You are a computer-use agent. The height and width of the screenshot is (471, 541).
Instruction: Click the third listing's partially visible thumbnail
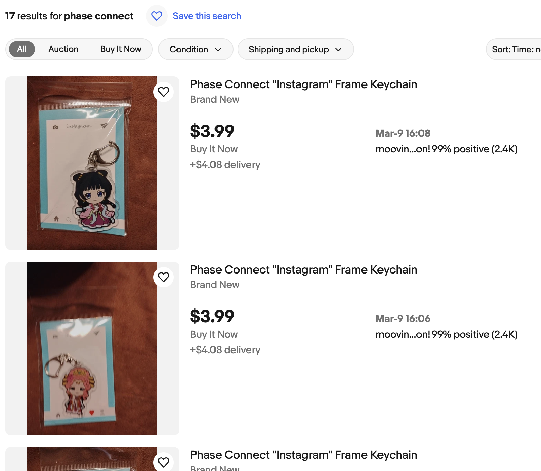tap(92, 459)
